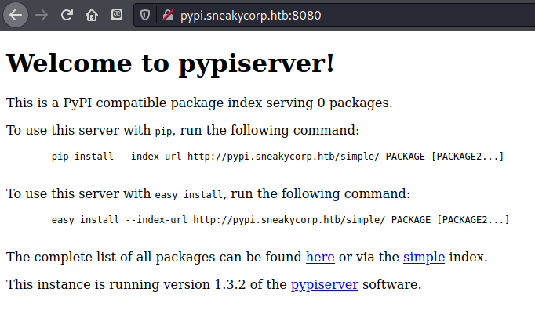Click the inline 'pip' code word
This screenshot has width=535, height=321.
click(x=162, y=131)
